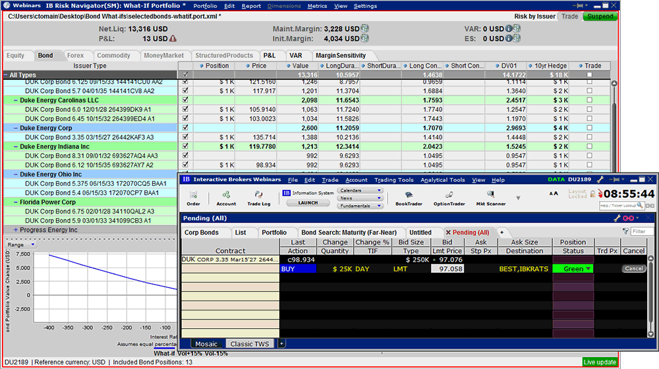The height and width of the screenshot is (369, 659).
Task: Open the Fundamentals dropdown
Action: coord(360,206)
